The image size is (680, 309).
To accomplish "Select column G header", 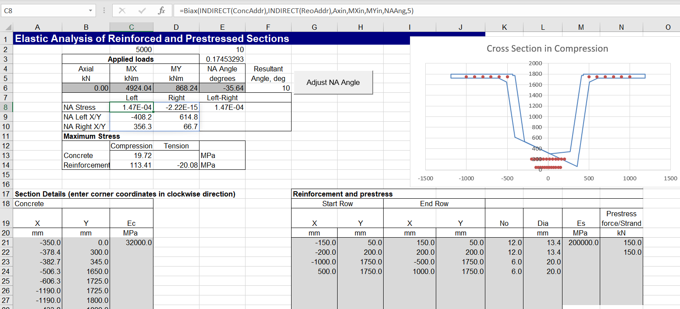I will 314,27.
